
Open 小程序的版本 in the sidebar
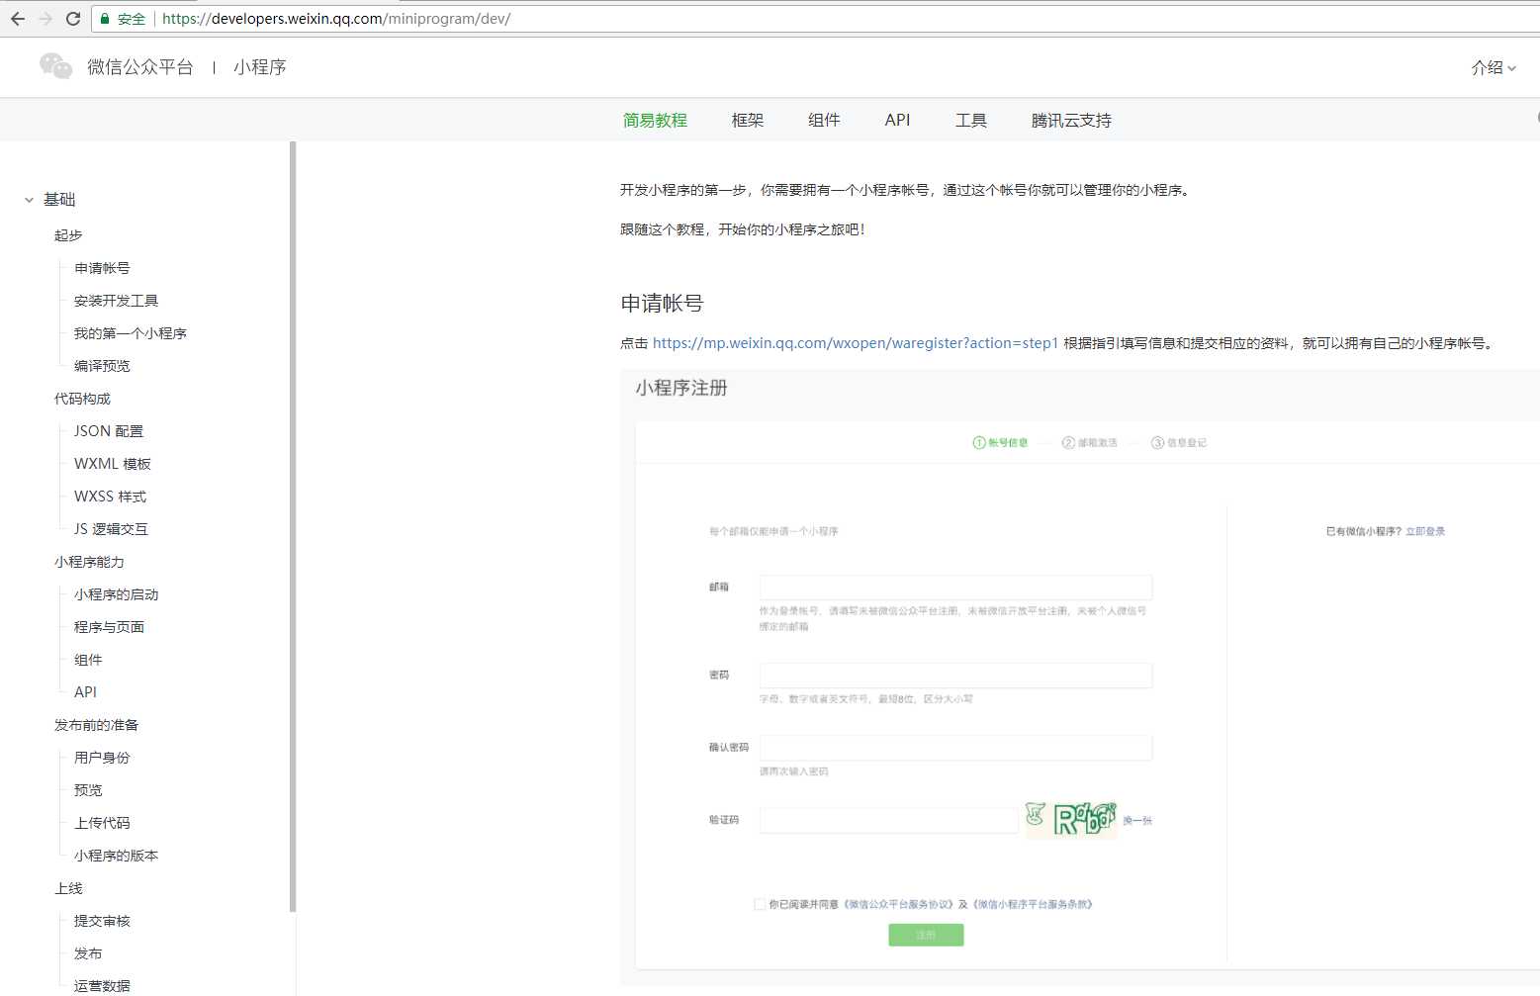pyautogui.click(x=116, y=856)
